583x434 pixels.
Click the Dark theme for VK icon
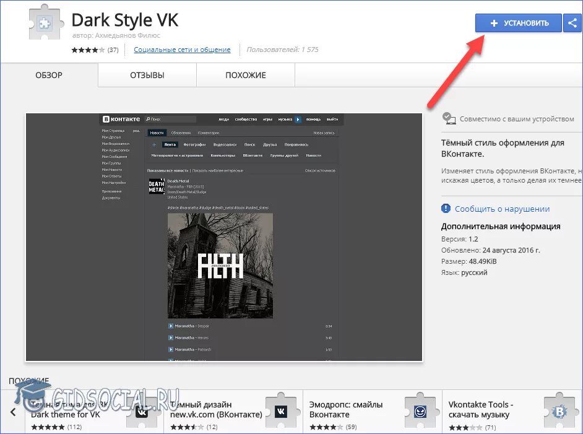(x=142, y=411)
